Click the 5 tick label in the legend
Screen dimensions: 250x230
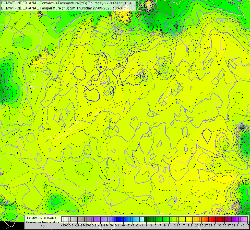156,226
